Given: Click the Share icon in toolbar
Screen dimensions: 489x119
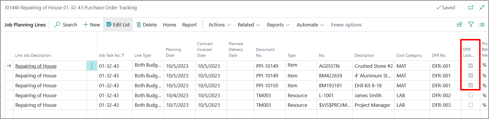Looking at the screenshot, I should (x=460, y=24).
